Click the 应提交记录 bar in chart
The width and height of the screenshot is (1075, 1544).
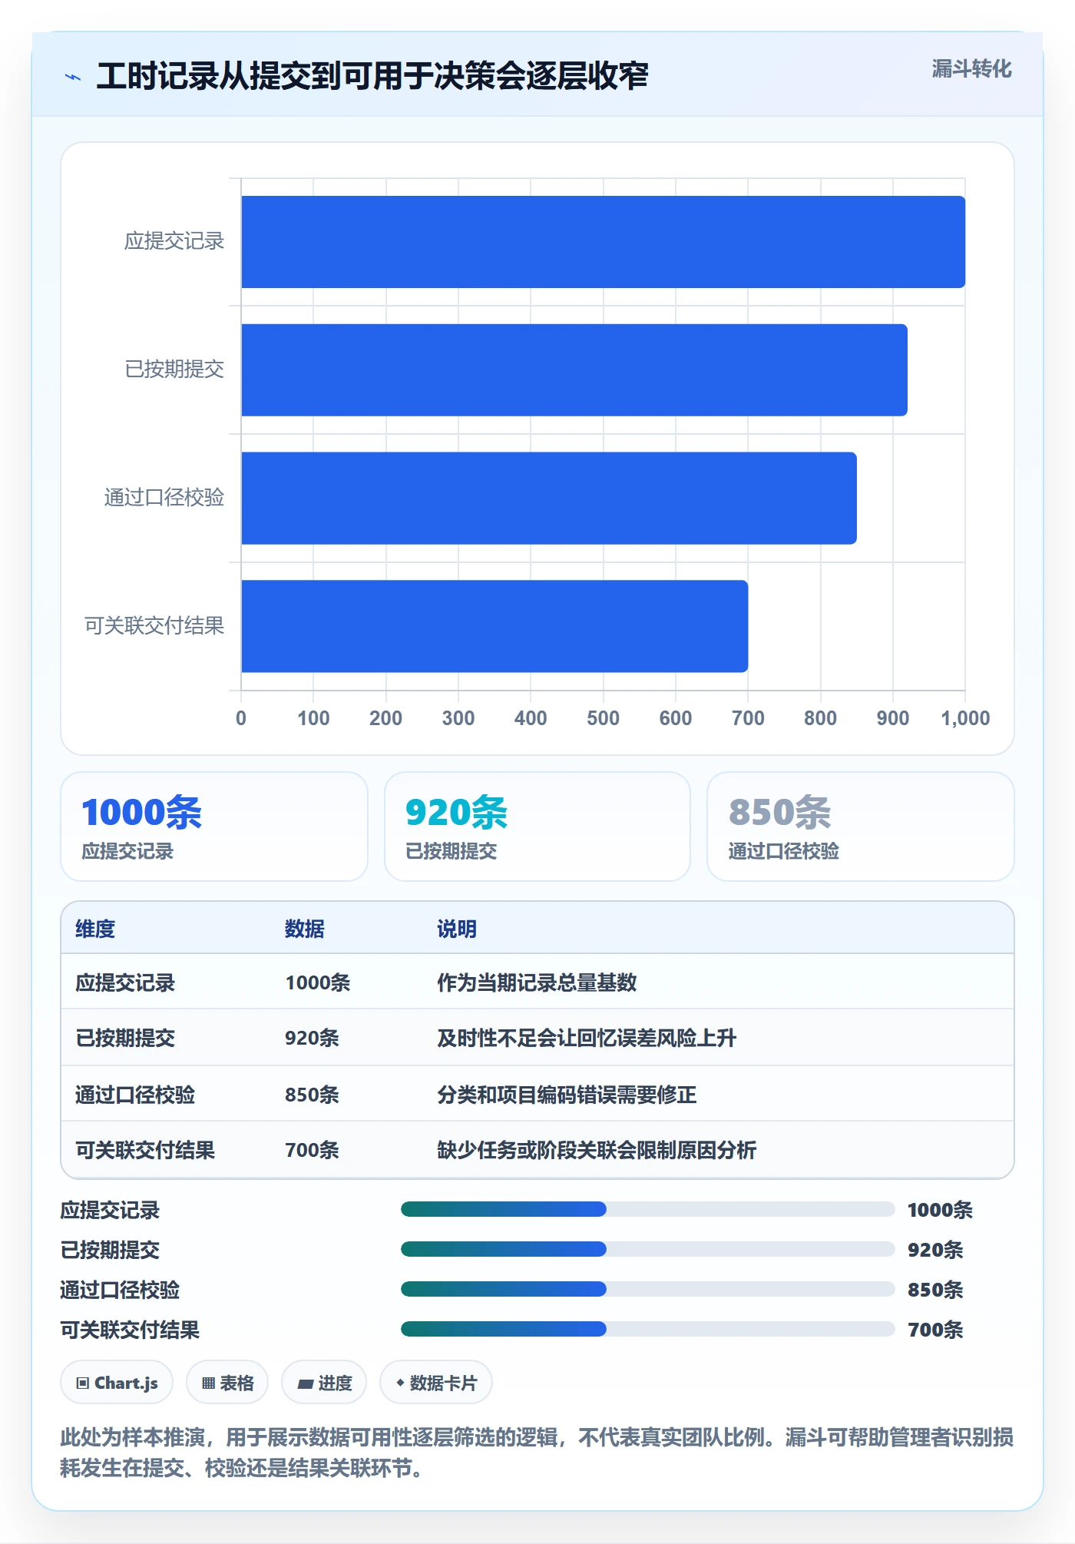(x=603, y=242)
